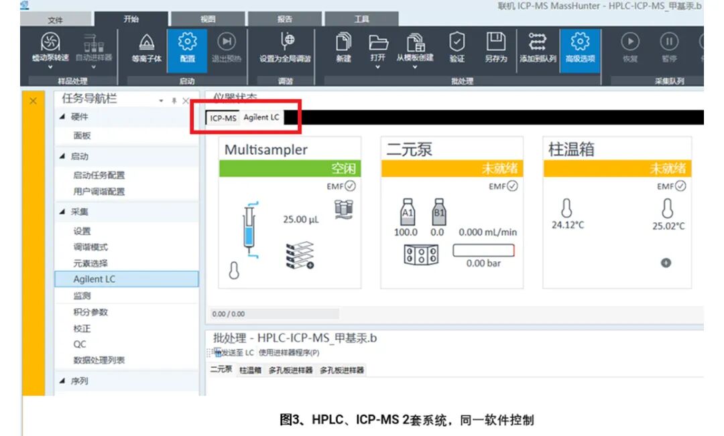Open 积分参数 in navigation
724x436 pixels.
pyautogui.click(x=90, y=312)
